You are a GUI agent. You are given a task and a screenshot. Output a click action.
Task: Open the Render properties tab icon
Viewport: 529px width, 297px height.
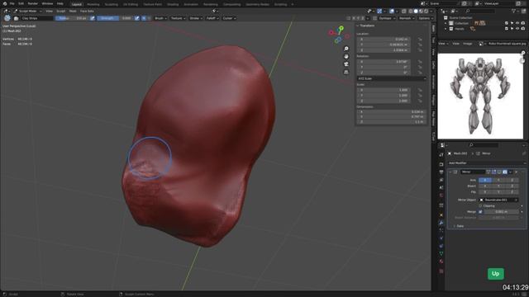(441, 164)
